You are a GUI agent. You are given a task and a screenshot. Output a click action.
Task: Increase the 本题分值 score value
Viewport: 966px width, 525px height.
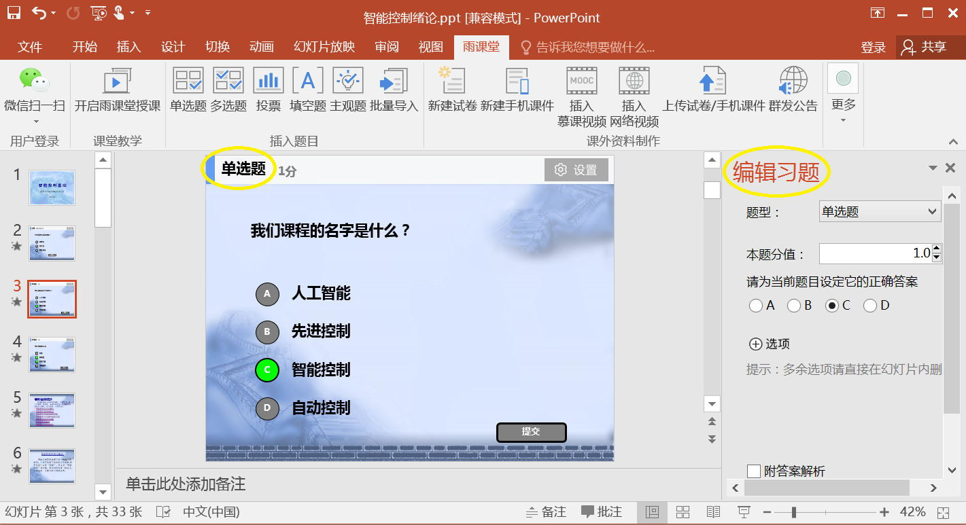937,249
